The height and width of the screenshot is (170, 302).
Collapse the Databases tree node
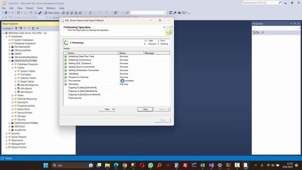click(7, 36)
